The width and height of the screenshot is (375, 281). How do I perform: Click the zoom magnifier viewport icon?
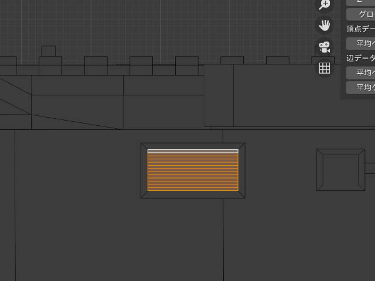coord(324,5)
